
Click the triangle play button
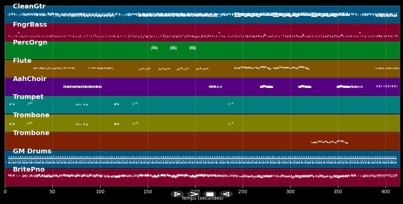point(177,194)
